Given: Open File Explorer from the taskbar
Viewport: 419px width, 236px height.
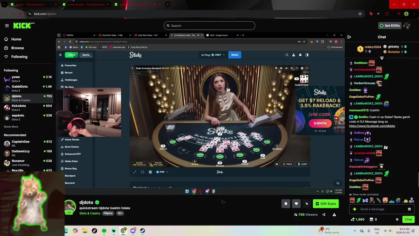Looking at the screenshot, I should tap(85, 231).
